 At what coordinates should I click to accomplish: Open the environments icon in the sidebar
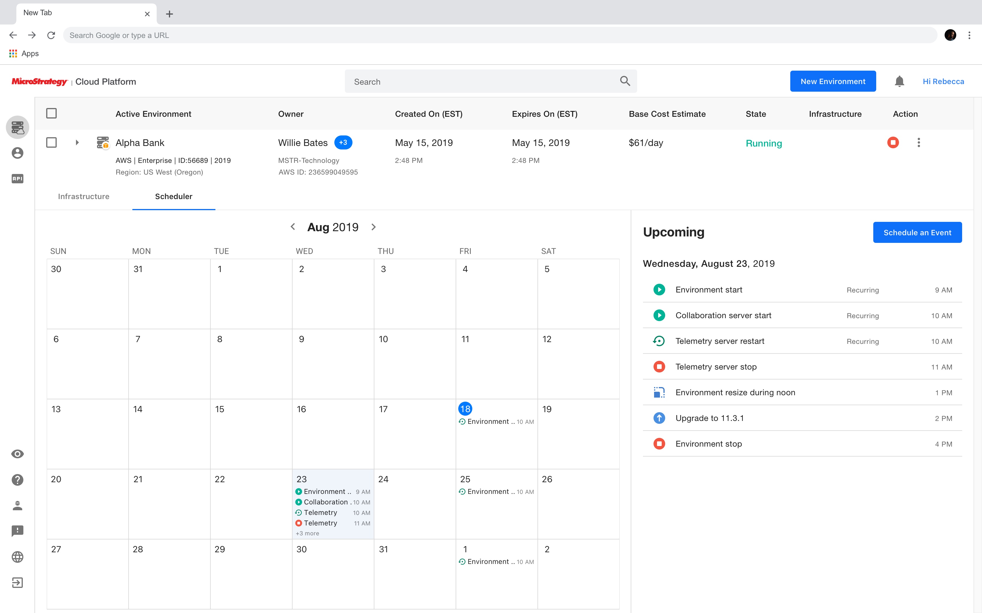coord(18,127)
